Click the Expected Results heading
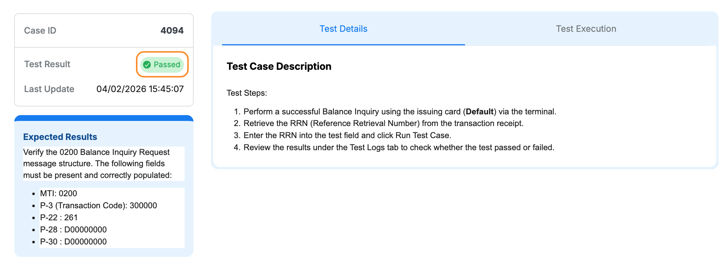This screenshot has height=266, width=727. [60, 137]
